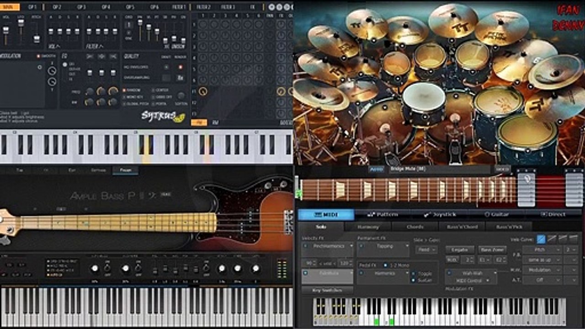Open the OP 6 tab in Sytrus
The height and width of the screenshot is (329, 585).
pyautogui.click(x=155, y=7)
